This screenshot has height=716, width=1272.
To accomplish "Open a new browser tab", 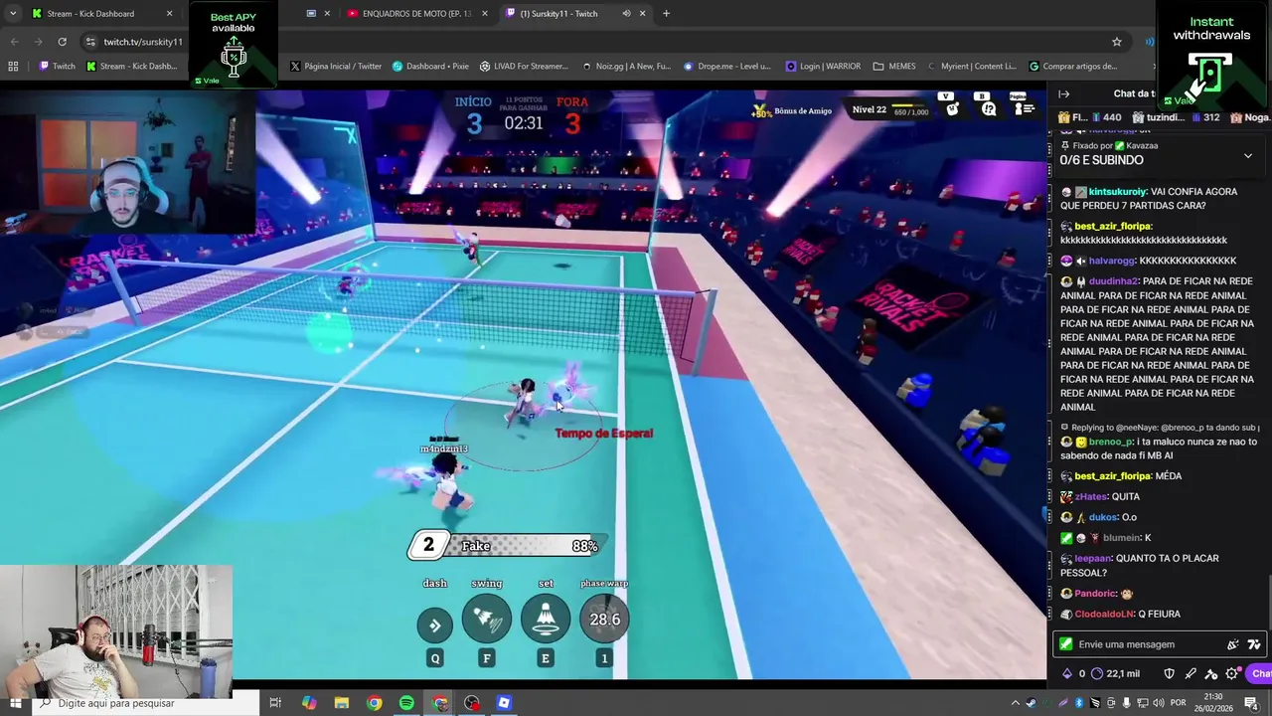I will point(666,14).
